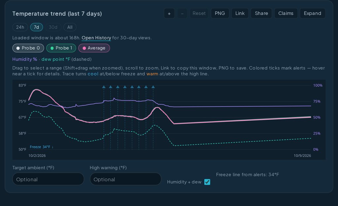Screen dimensions: 338x206
Task: Select the All range
Action: tap(70, 27)
